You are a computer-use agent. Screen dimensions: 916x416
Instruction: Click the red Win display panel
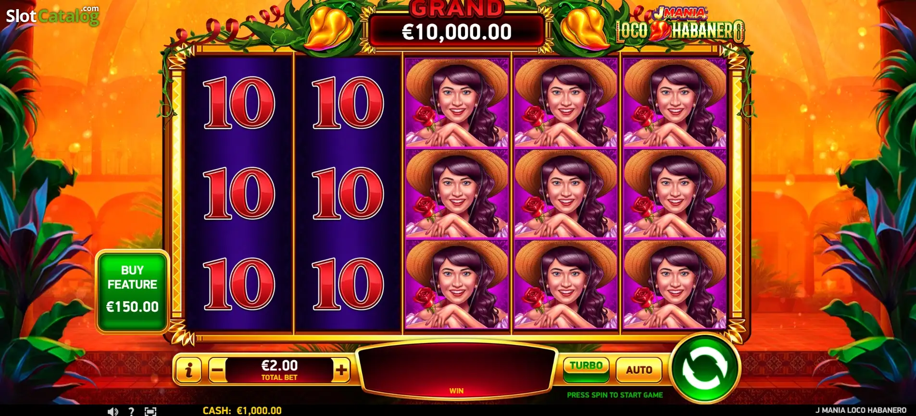tap(457, 370)
